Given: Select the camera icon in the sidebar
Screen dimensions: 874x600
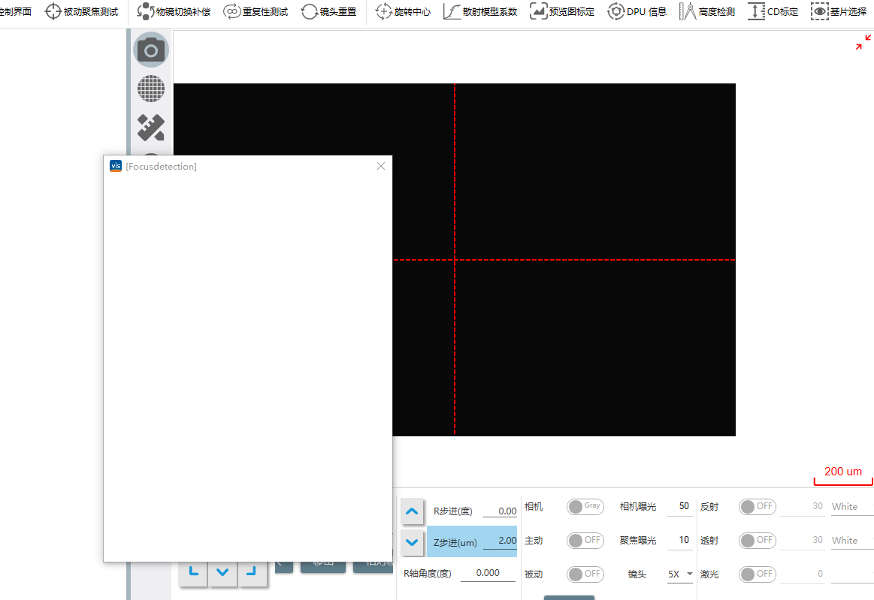Looking at the screenshot, I should (x=151, y=50).
